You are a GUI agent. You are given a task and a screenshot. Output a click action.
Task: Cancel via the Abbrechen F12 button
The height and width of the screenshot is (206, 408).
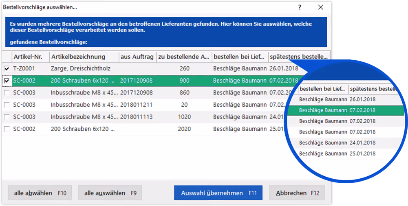(297, 193)
